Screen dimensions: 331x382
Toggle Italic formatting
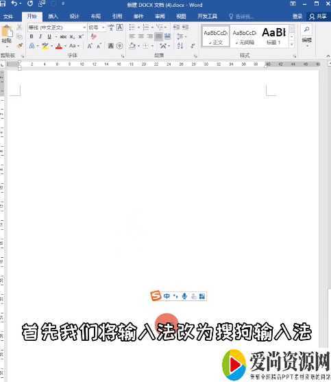[40, 36]
